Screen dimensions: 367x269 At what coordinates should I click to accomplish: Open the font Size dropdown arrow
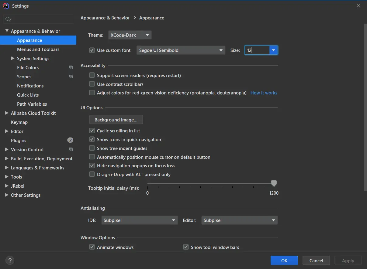[x=274, y=50]
